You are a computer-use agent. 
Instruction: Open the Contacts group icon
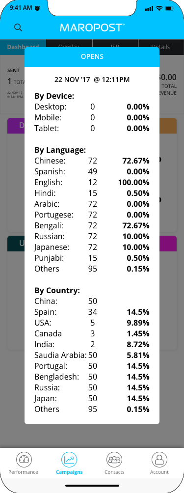114,459
